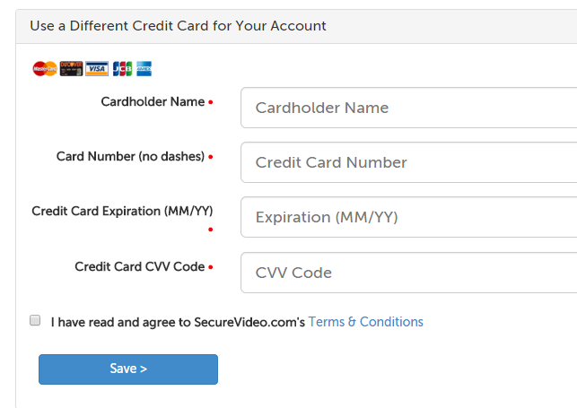Click the Discover card logo icon
Viewport: 577px width, 408px height.
point(71,69)
